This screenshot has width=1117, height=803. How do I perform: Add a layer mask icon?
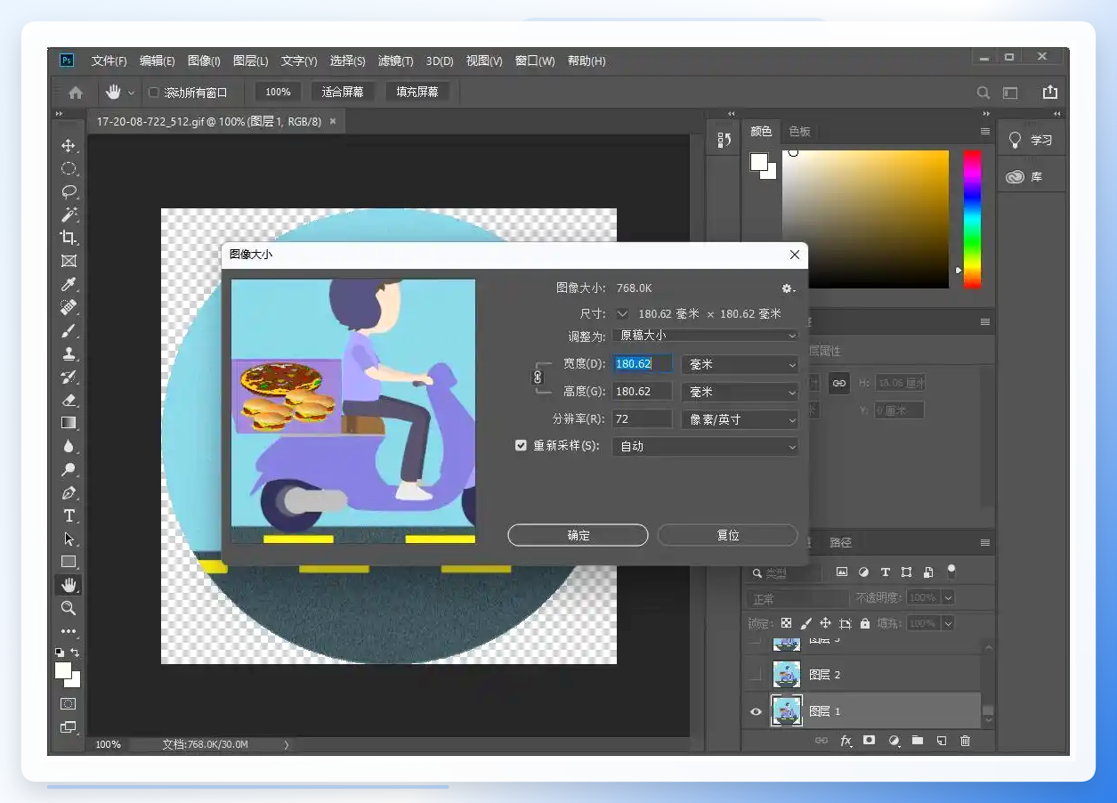870,741
